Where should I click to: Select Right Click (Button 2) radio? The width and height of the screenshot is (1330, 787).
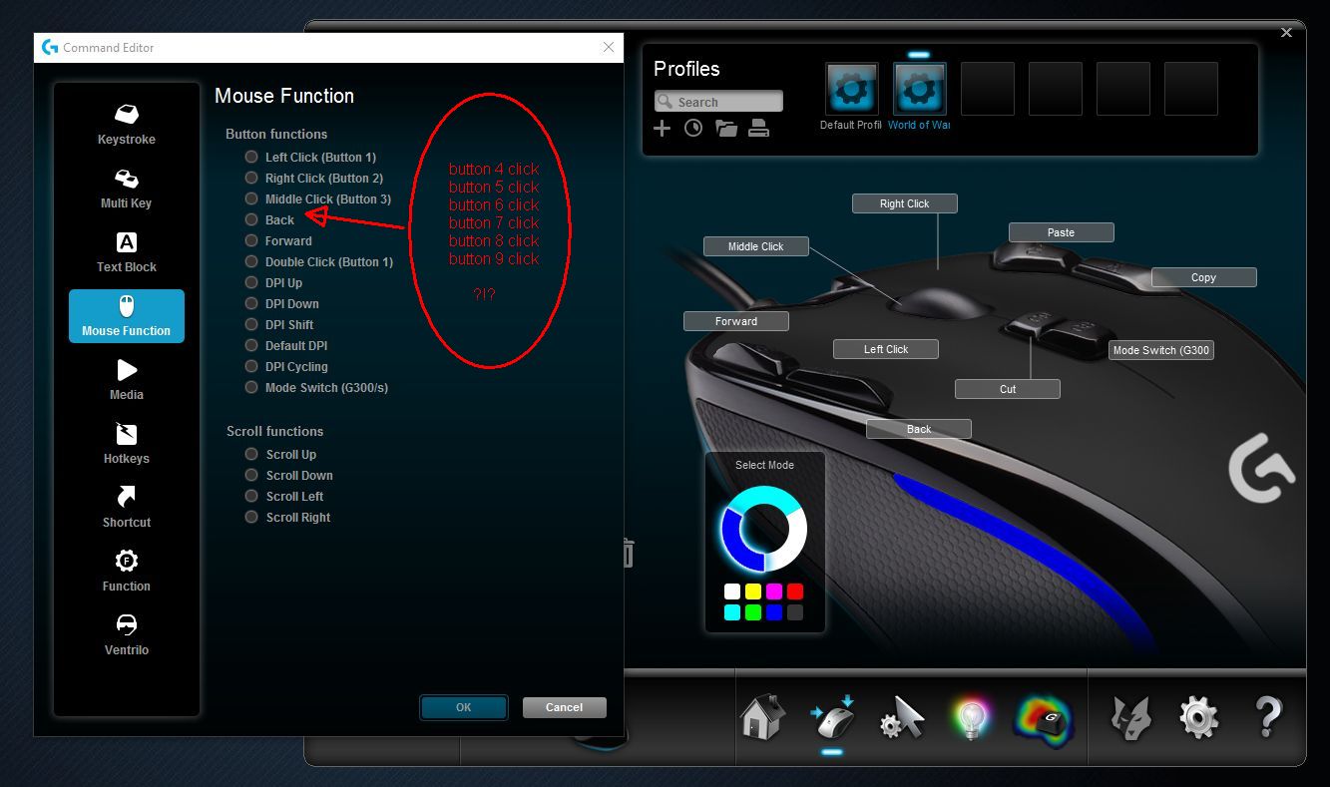[x=251, y=178]
